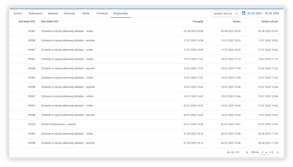Click the Ostatni odczyt column header

[x=269, y=22]
